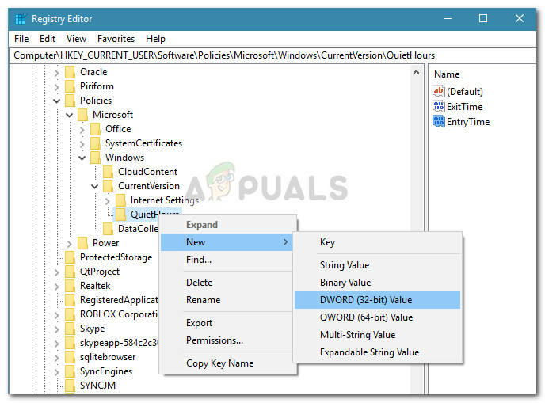Collapse the Microsoft key
Viewport: 545px width, 403px height.
pos(69,115)
